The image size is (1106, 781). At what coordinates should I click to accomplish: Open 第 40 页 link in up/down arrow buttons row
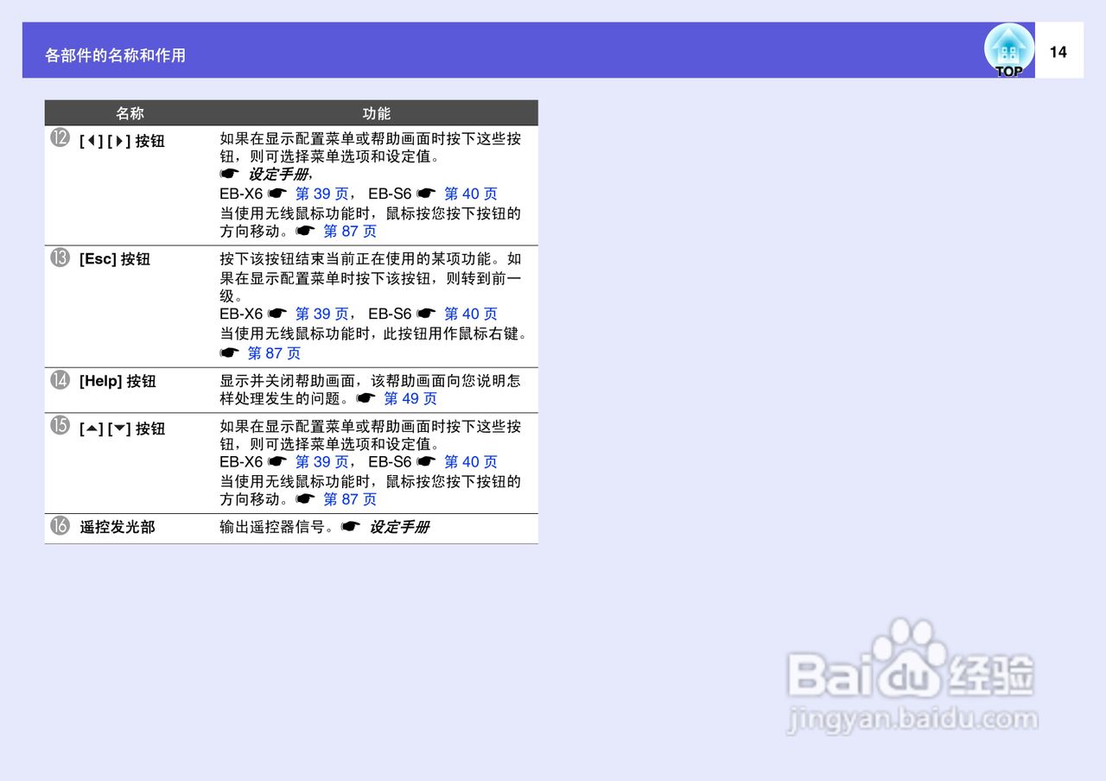[x=471, y=462]
